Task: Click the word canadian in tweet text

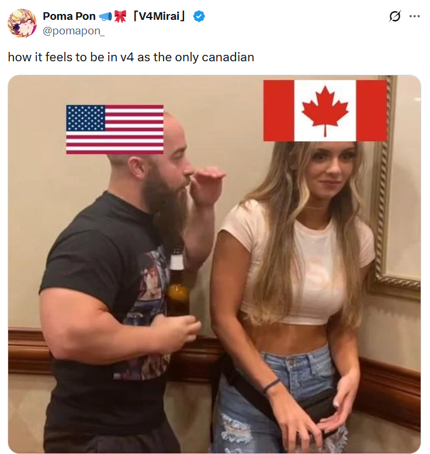Action: 228,57
